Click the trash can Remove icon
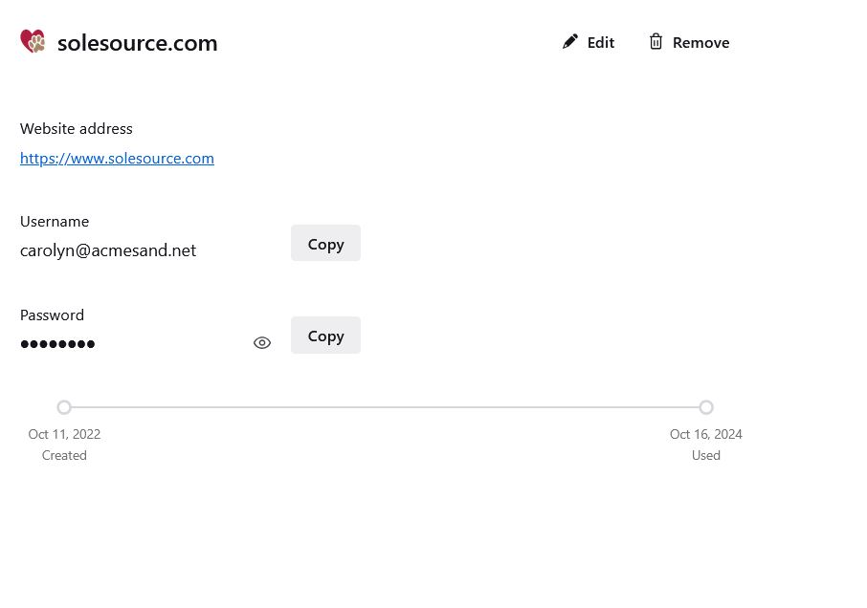The height and width of the screenshot is (608, 867). pyautogui.click(x=656, y=41)
